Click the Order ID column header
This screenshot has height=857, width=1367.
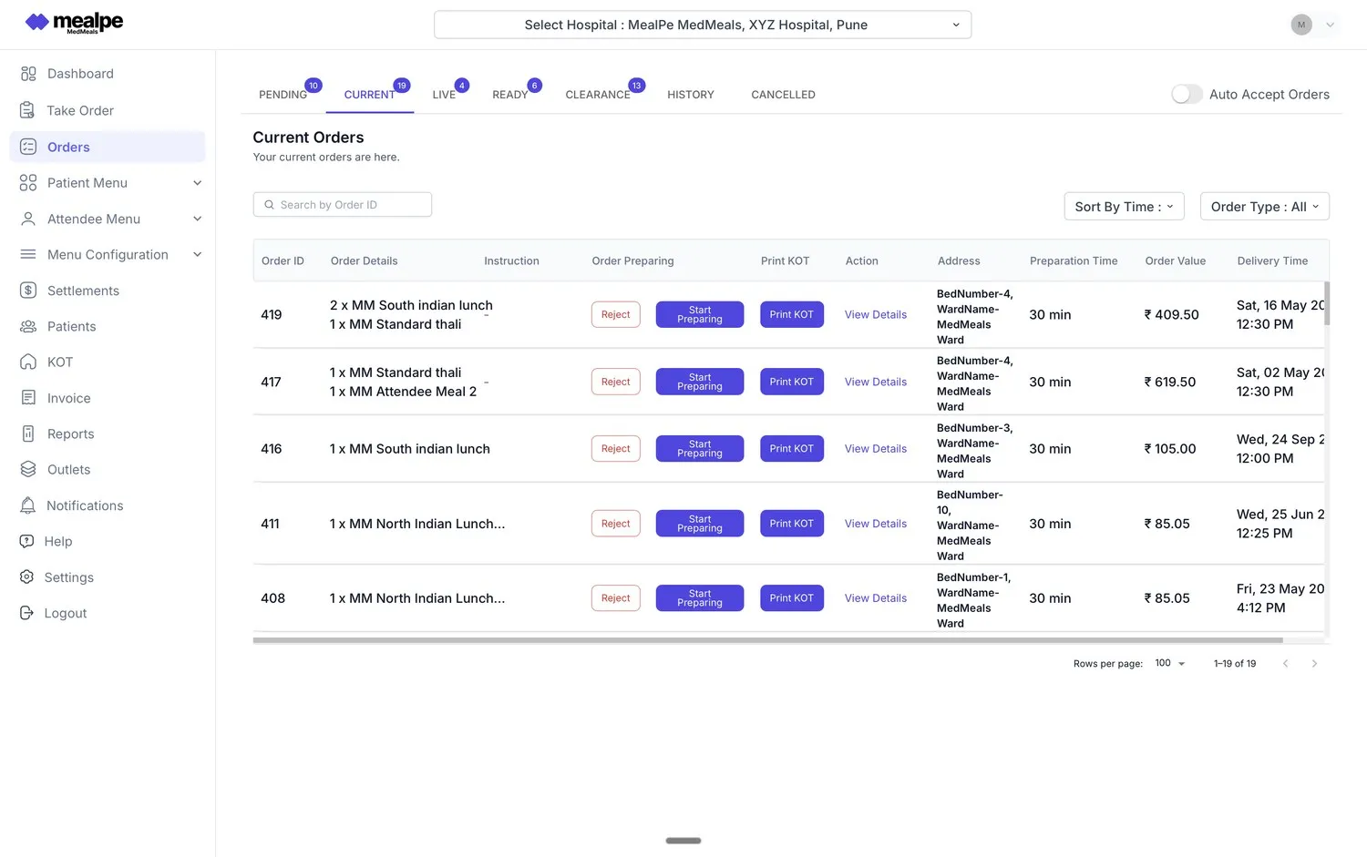pyautogui.click(x=283, y=260)
